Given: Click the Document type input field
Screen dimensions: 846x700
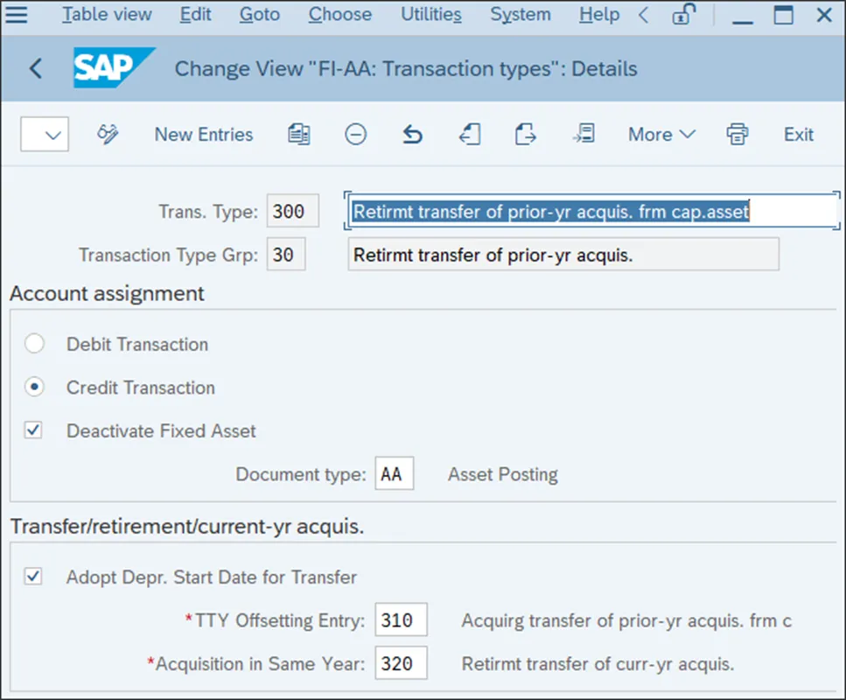Looking at the screenshot, I should [395, 474].
